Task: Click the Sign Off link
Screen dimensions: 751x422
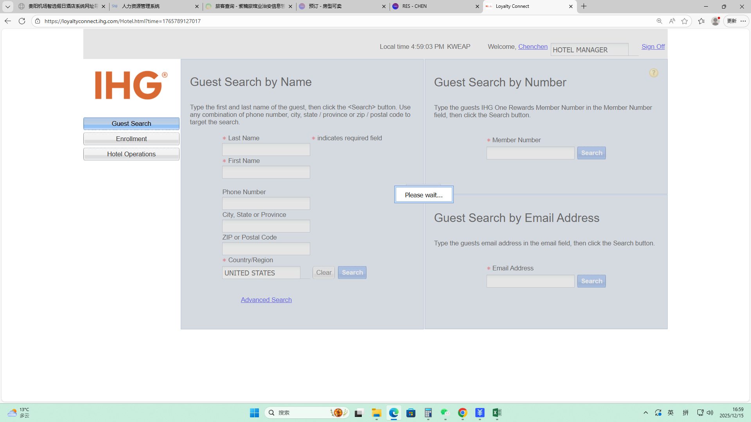Action: pos(653,46)
